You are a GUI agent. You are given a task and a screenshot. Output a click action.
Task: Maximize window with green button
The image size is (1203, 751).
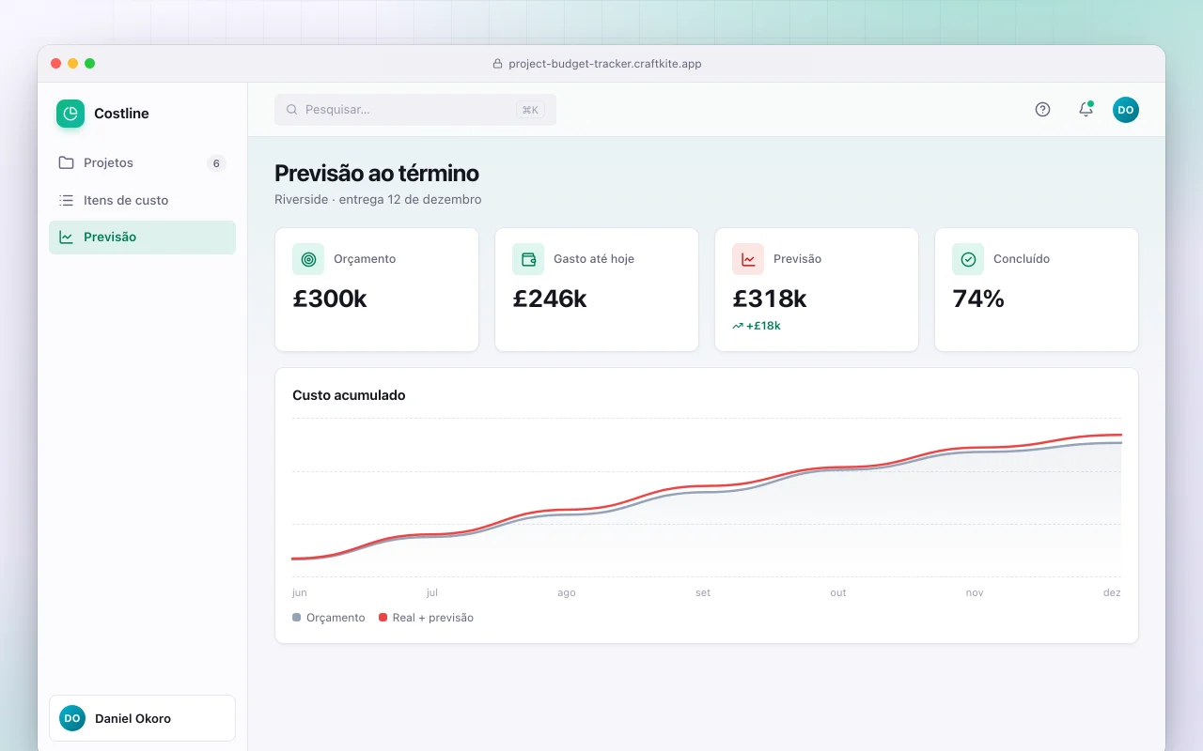tap(90, 63)
